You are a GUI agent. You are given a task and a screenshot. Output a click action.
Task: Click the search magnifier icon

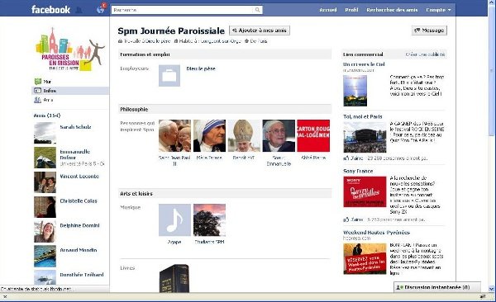point(257,10)
